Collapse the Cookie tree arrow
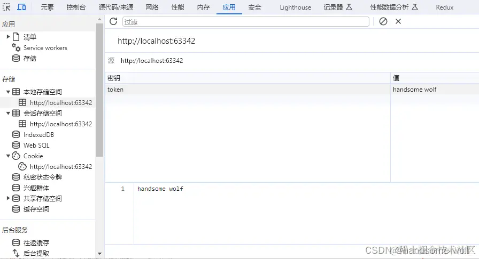The height and width of the screenshot is (259, 479). (x=8, y=156)
